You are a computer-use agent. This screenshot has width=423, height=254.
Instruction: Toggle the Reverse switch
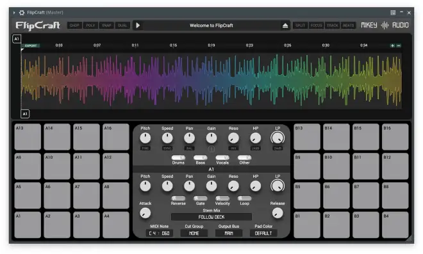click(178, 198)
